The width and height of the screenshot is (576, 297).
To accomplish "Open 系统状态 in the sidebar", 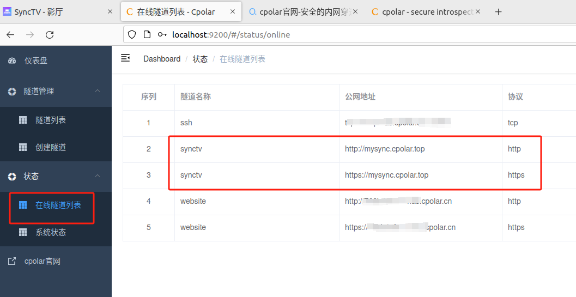I will point(56,232).
